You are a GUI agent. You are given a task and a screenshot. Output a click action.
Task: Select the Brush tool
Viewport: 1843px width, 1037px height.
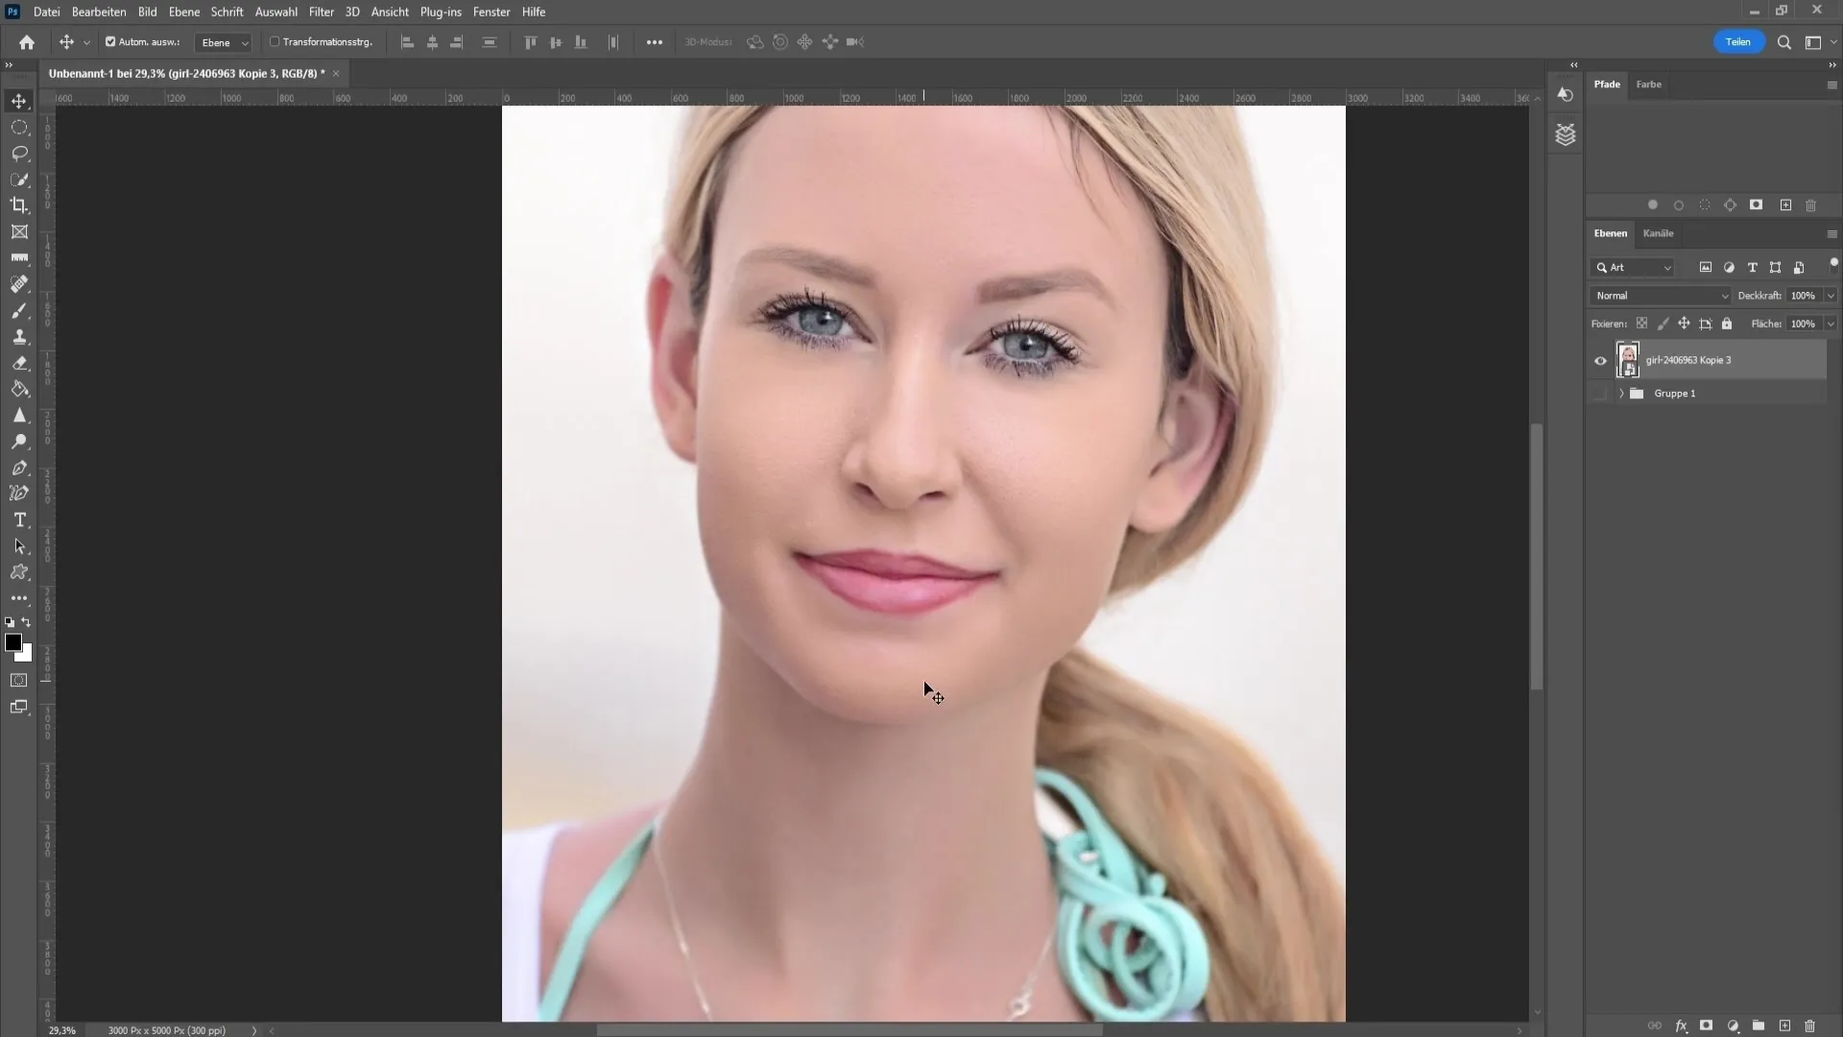pos(19,311)
